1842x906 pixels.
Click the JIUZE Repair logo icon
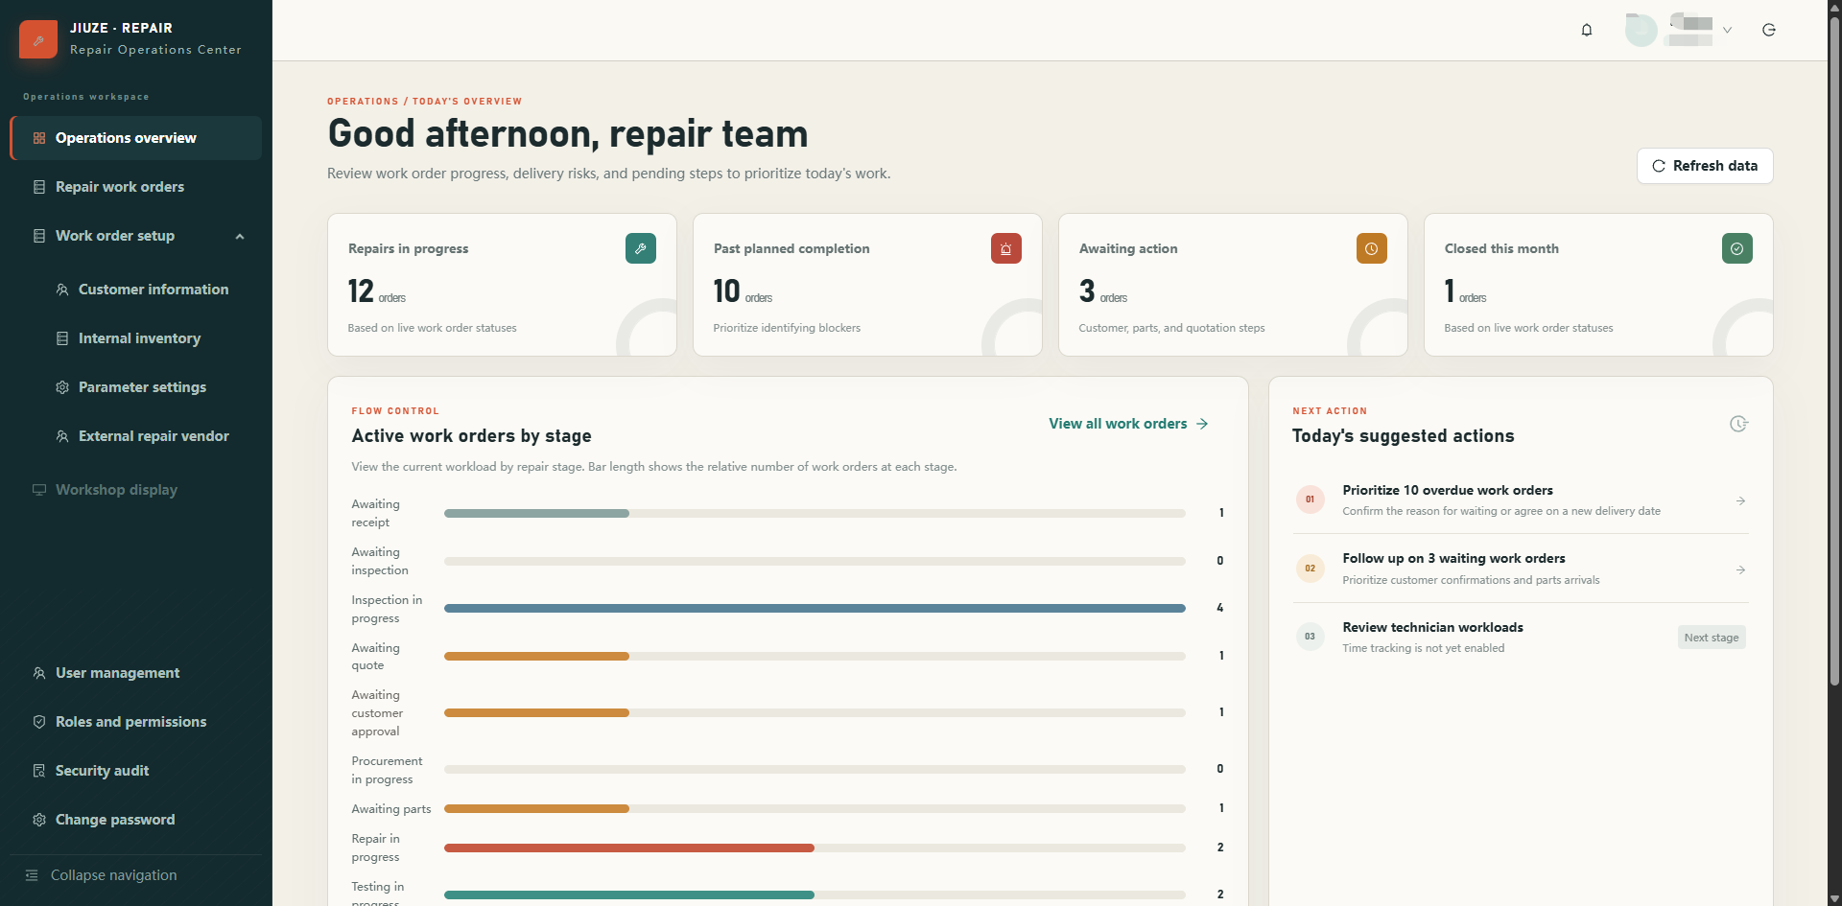point(38,39)
